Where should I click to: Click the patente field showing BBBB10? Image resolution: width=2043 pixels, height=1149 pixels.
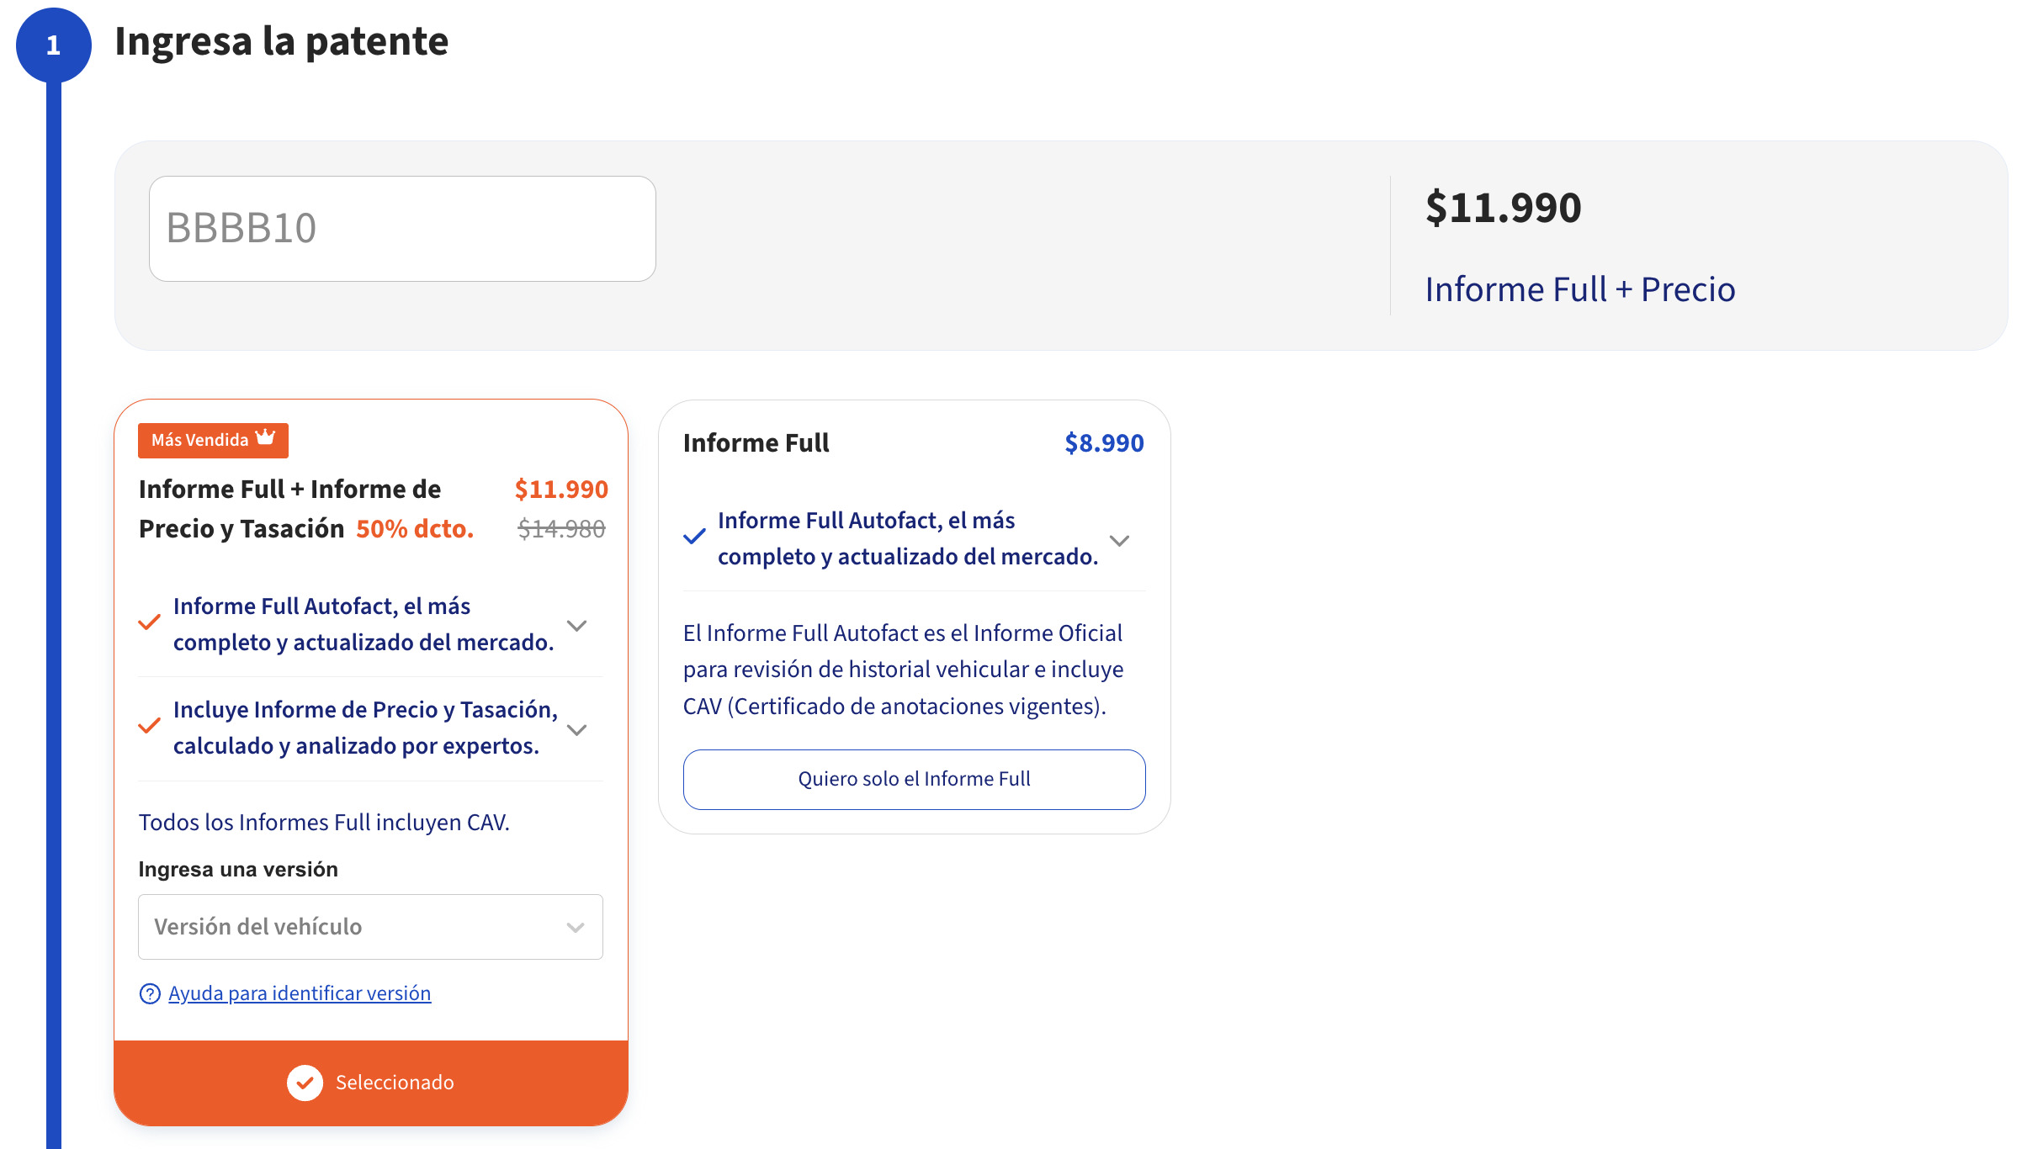(x=402, y=227)
